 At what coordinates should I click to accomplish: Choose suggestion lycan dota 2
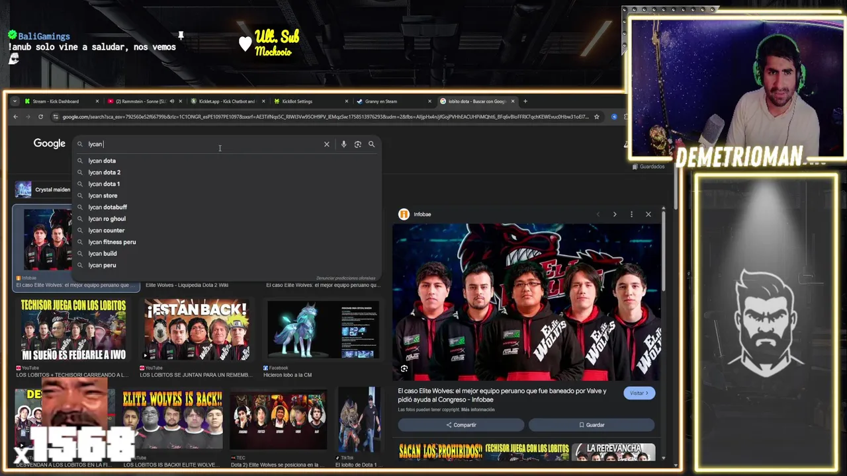(x=226, y=173)
